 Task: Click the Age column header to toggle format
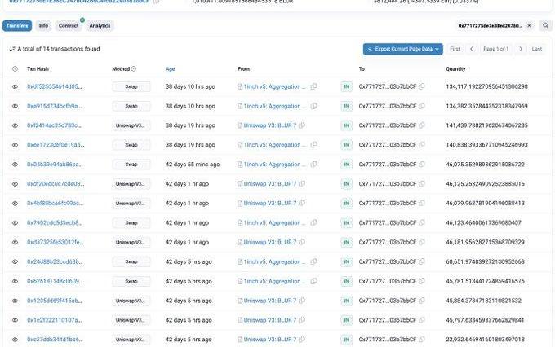pyautogui.click(x=170, y=69)
